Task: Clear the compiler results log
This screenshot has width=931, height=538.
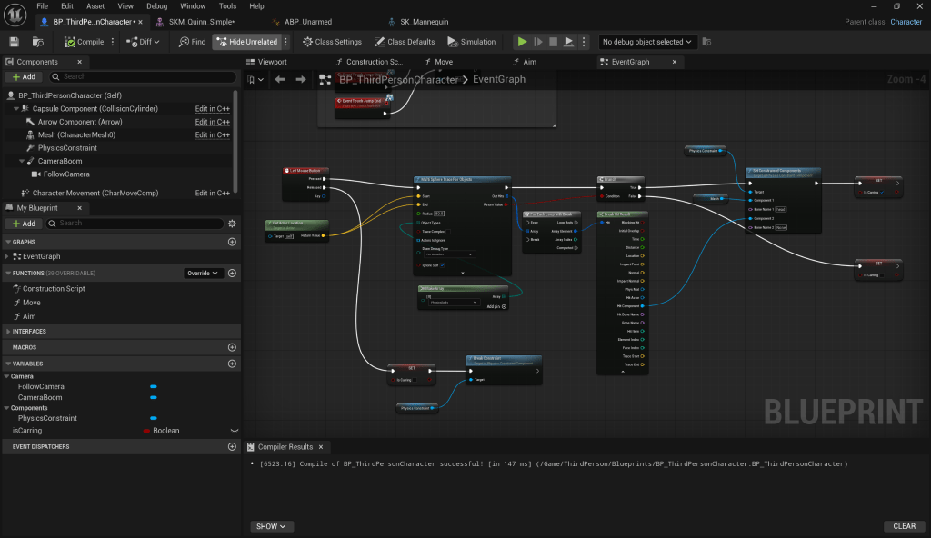Action: point(904,526)
